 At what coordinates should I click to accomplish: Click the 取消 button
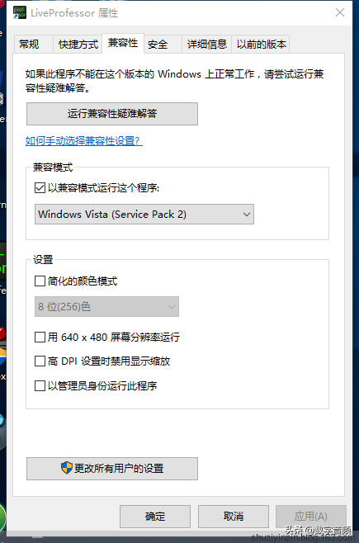[x=234, y=517]
